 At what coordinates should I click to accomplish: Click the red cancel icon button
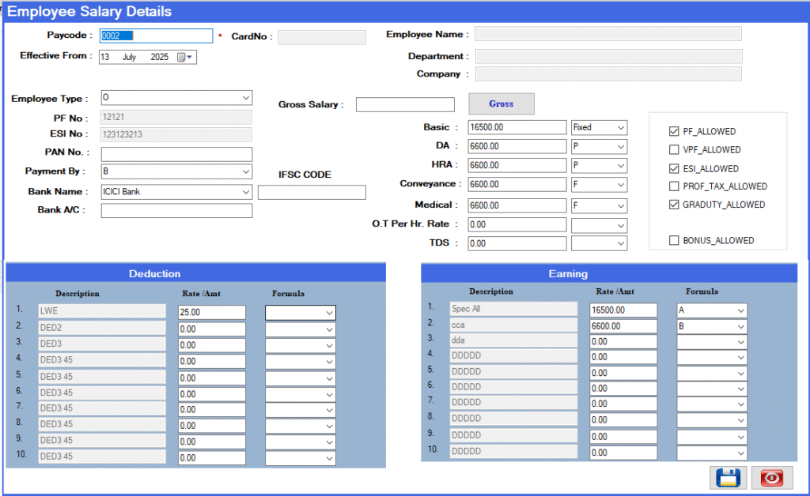pos(772,477)
